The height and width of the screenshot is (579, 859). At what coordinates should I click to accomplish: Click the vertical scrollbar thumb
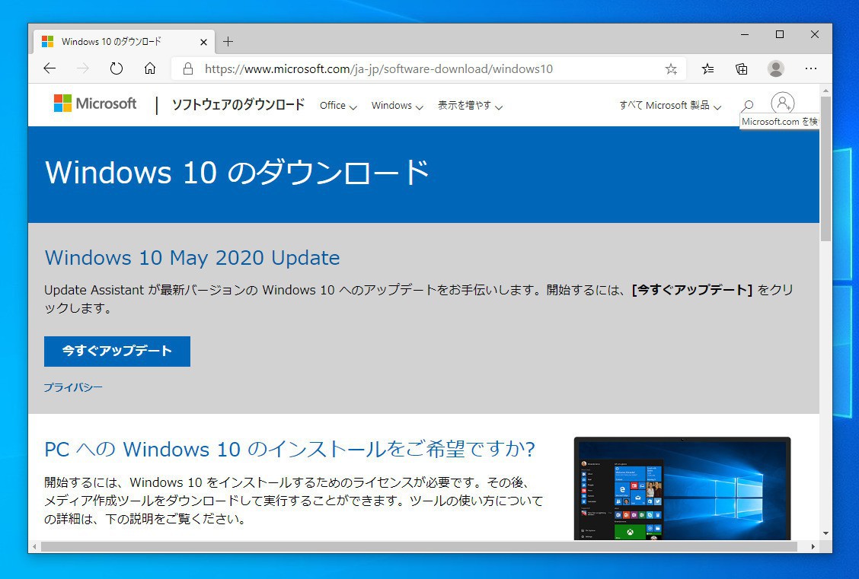point(825,169)
